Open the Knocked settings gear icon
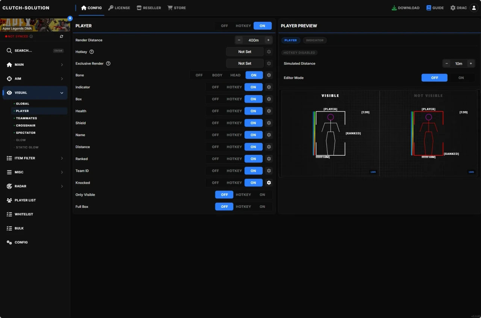The width and height of the screenshot is (481, 318). [269, 183]
